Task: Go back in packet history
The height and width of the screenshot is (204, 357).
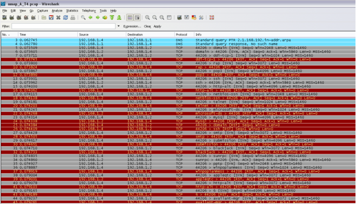Action: pyautogui.click(x=91, y=18)
